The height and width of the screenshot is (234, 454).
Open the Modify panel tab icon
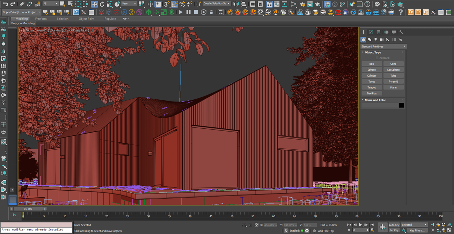[x=371, y=32]
